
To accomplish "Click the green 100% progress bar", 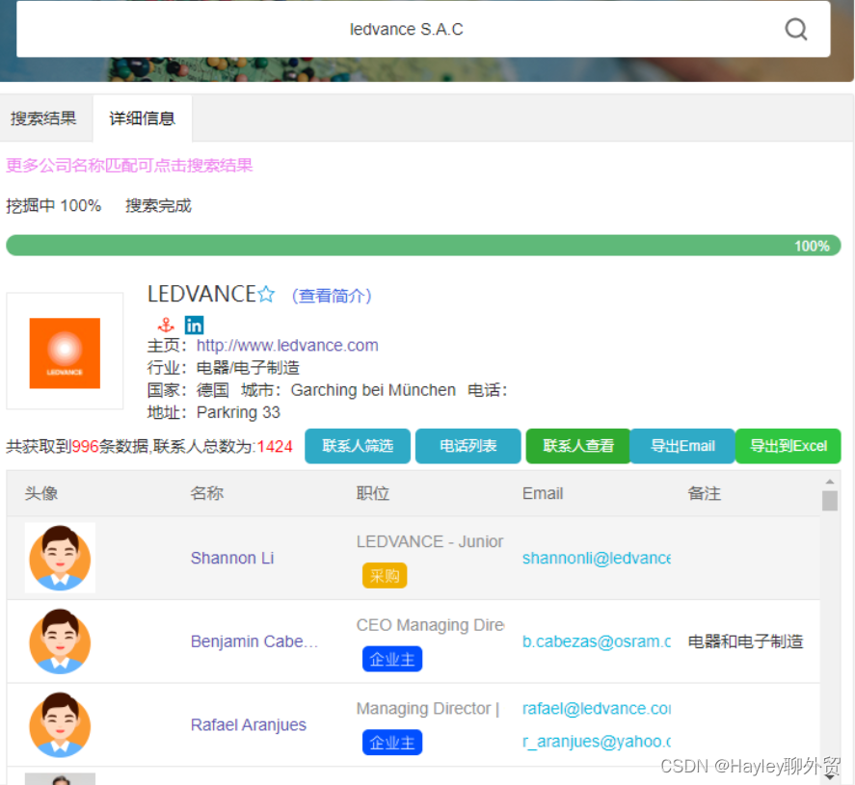I will [x=423, y=246].
